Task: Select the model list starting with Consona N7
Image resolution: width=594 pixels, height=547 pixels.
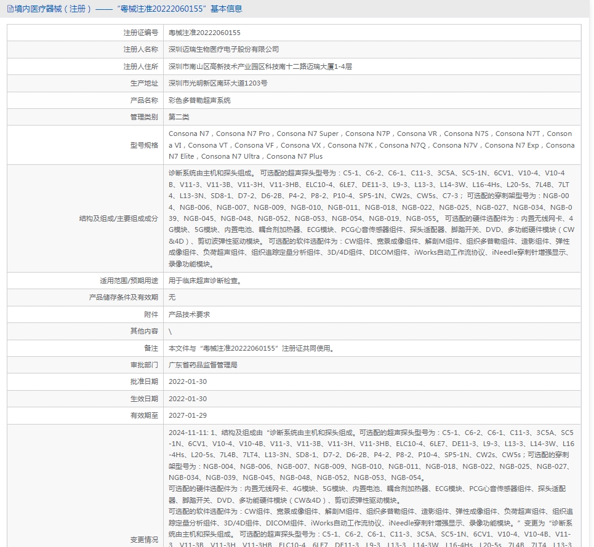Action: pyautogui.click(x=372, y=145)
